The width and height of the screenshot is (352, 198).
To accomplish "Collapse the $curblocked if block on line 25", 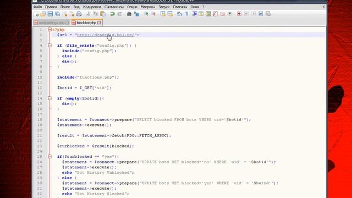I will pyautogui.click(x=50, y=156).
